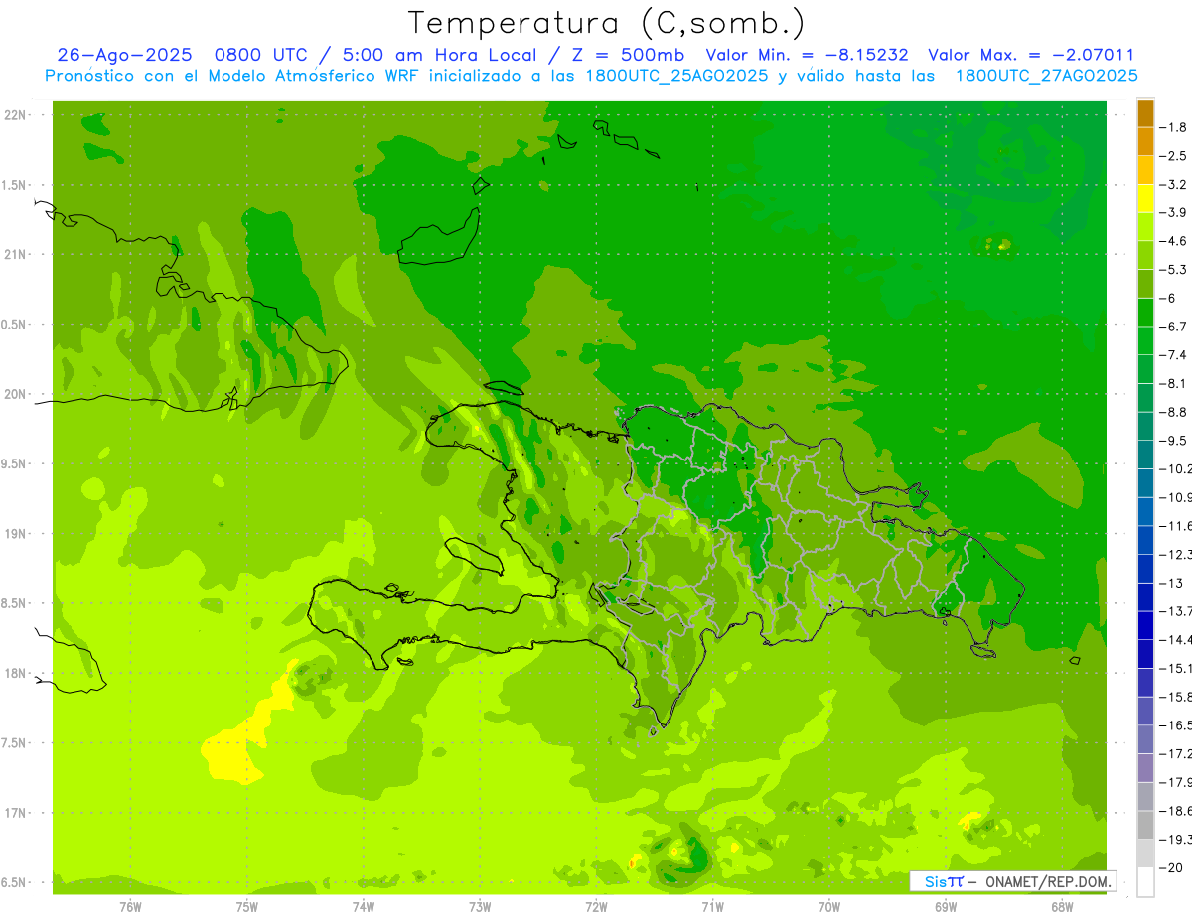This screenshot has width=1192, height=920.
Task: Pick the teal swatch between -8.8 and -9.5
Action: [x=1145, y=427]
